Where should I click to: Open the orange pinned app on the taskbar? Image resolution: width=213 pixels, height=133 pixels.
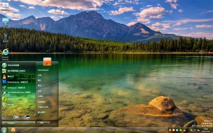[x=13, y=130]
